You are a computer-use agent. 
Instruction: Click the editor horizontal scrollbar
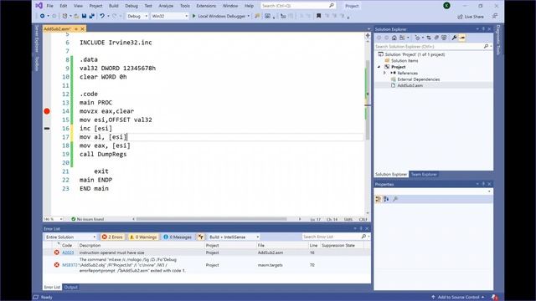211,219
